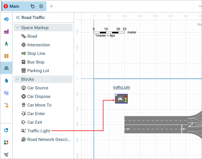Collapse the Blocks section
Image resolution: width=202 pixels, height=159 pixels.
[17, 79]
